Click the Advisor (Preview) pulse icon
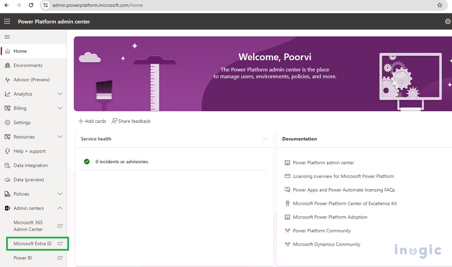The image size is (452, 267). tap(7, 80)
